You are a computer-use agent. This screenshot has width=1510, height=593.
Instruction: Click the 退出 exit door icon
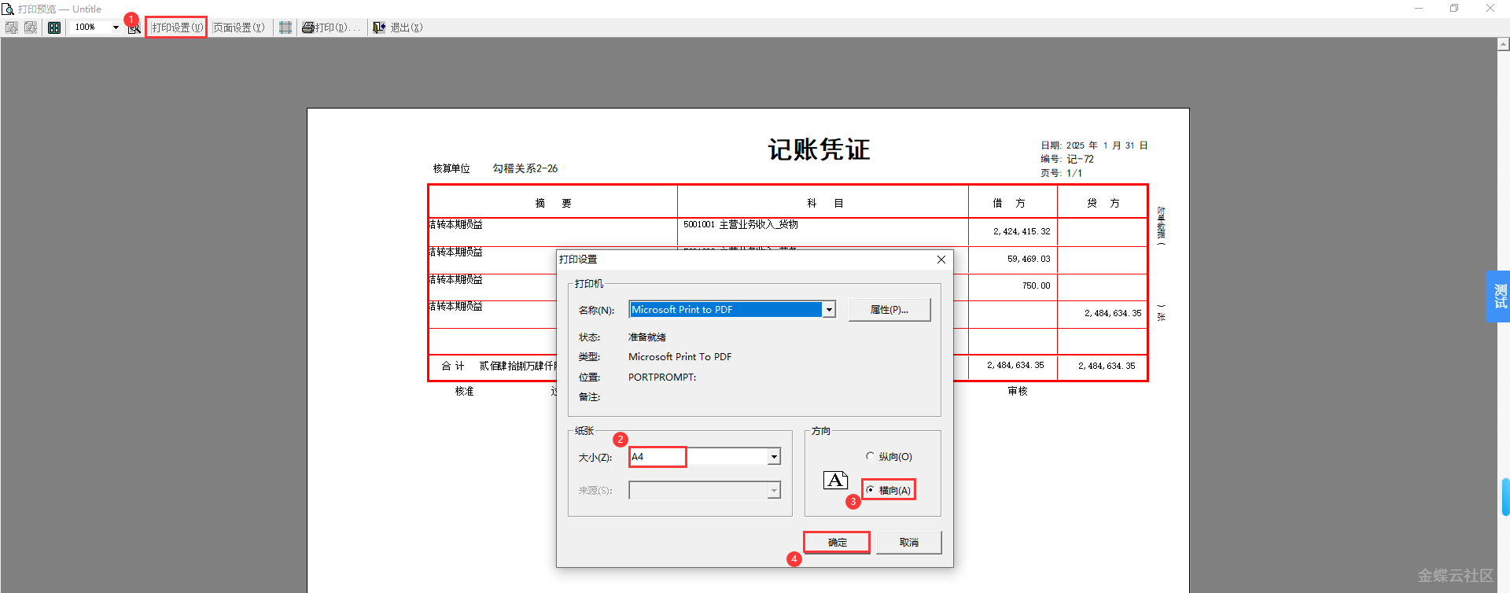coord(379,28)
